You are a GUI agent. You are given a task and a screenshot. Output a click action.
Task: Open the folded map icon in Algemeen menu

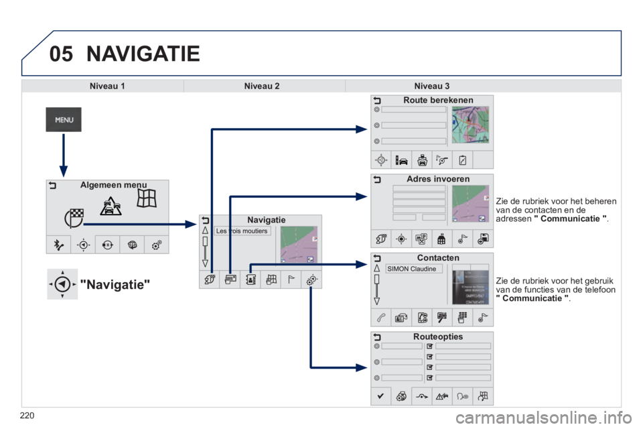tap(147, 198)
